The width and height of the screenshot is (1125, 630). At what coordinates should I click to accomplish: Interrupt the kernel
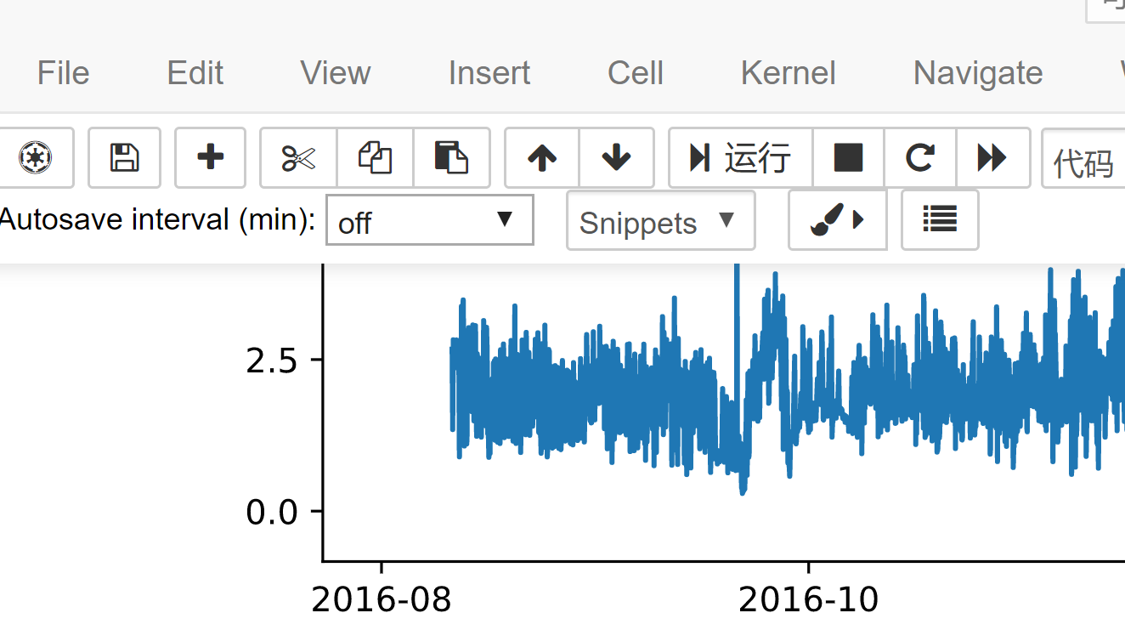tap(849, 157)
